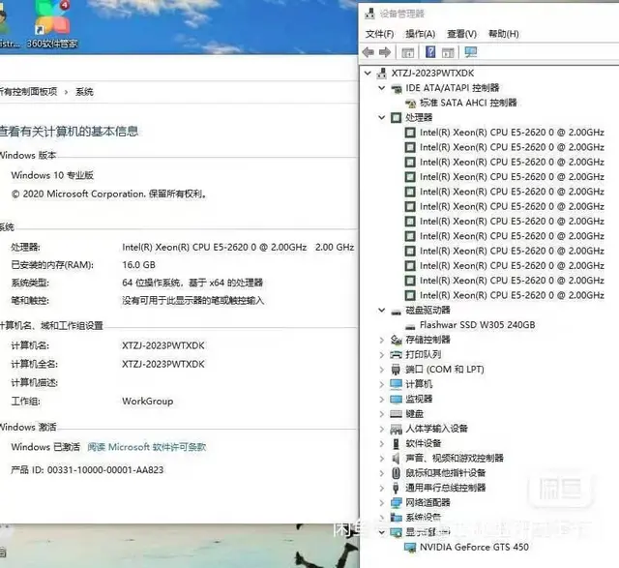Select the NVIDIA GeForce GTS 450 entry
The width and height of the screenshot is (619, 568).
tap(474, 548)
